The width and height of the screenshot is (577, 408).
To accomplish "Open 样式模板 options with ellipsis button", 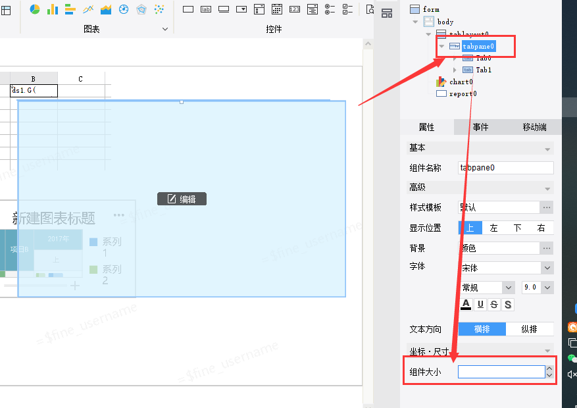I will [x=547, y=207].
